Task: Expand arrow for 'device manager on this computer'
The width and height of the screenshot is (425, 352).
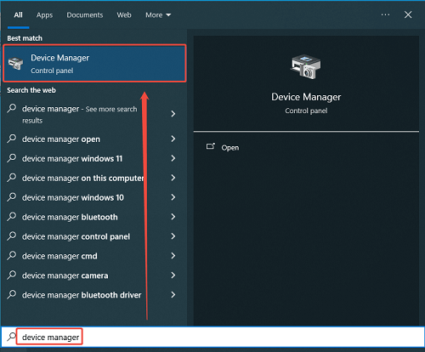Action: [173, 178]
